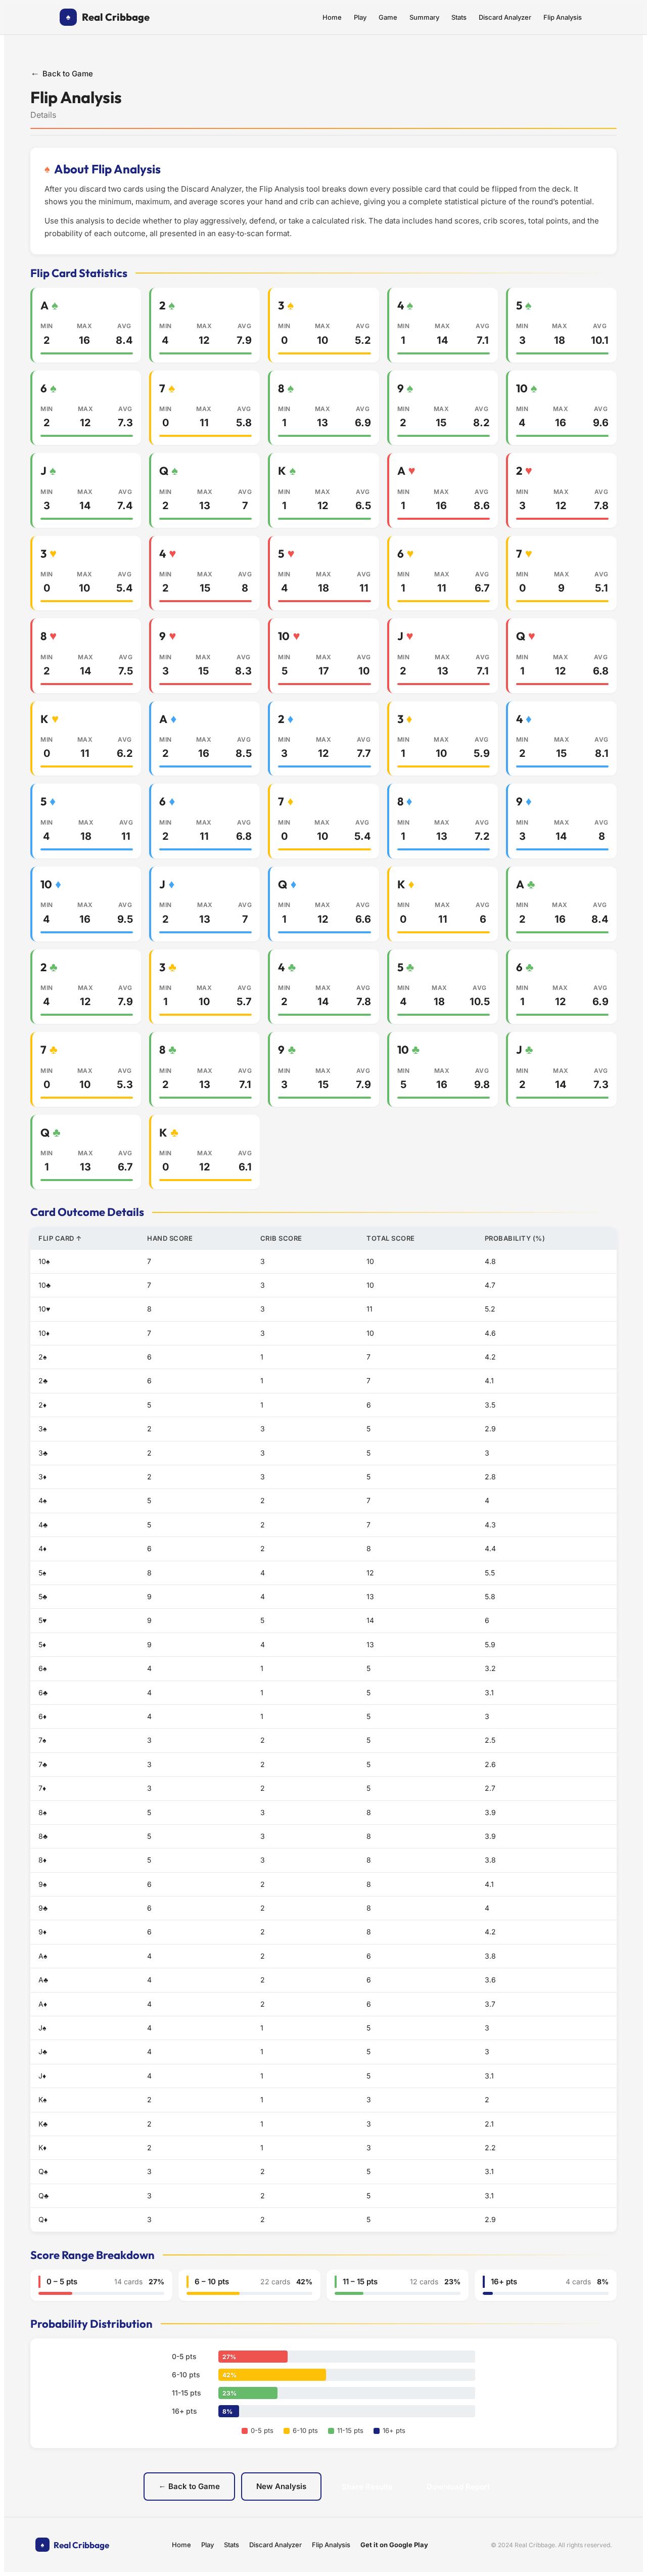Open Discard Analyzer link in the footer
The image size is (647, 2576).
pos(275,2544)
